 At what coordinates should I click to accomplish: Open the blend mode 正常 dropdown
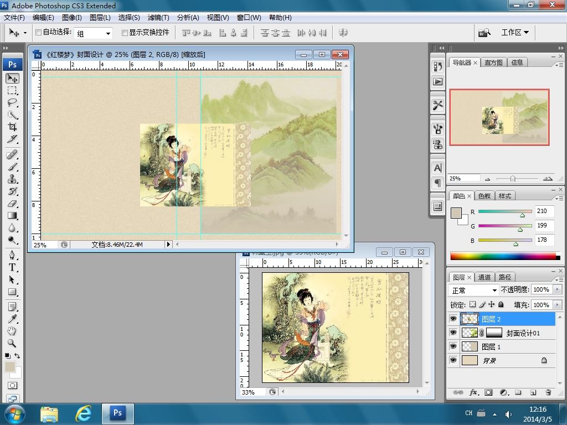point(474,290)
